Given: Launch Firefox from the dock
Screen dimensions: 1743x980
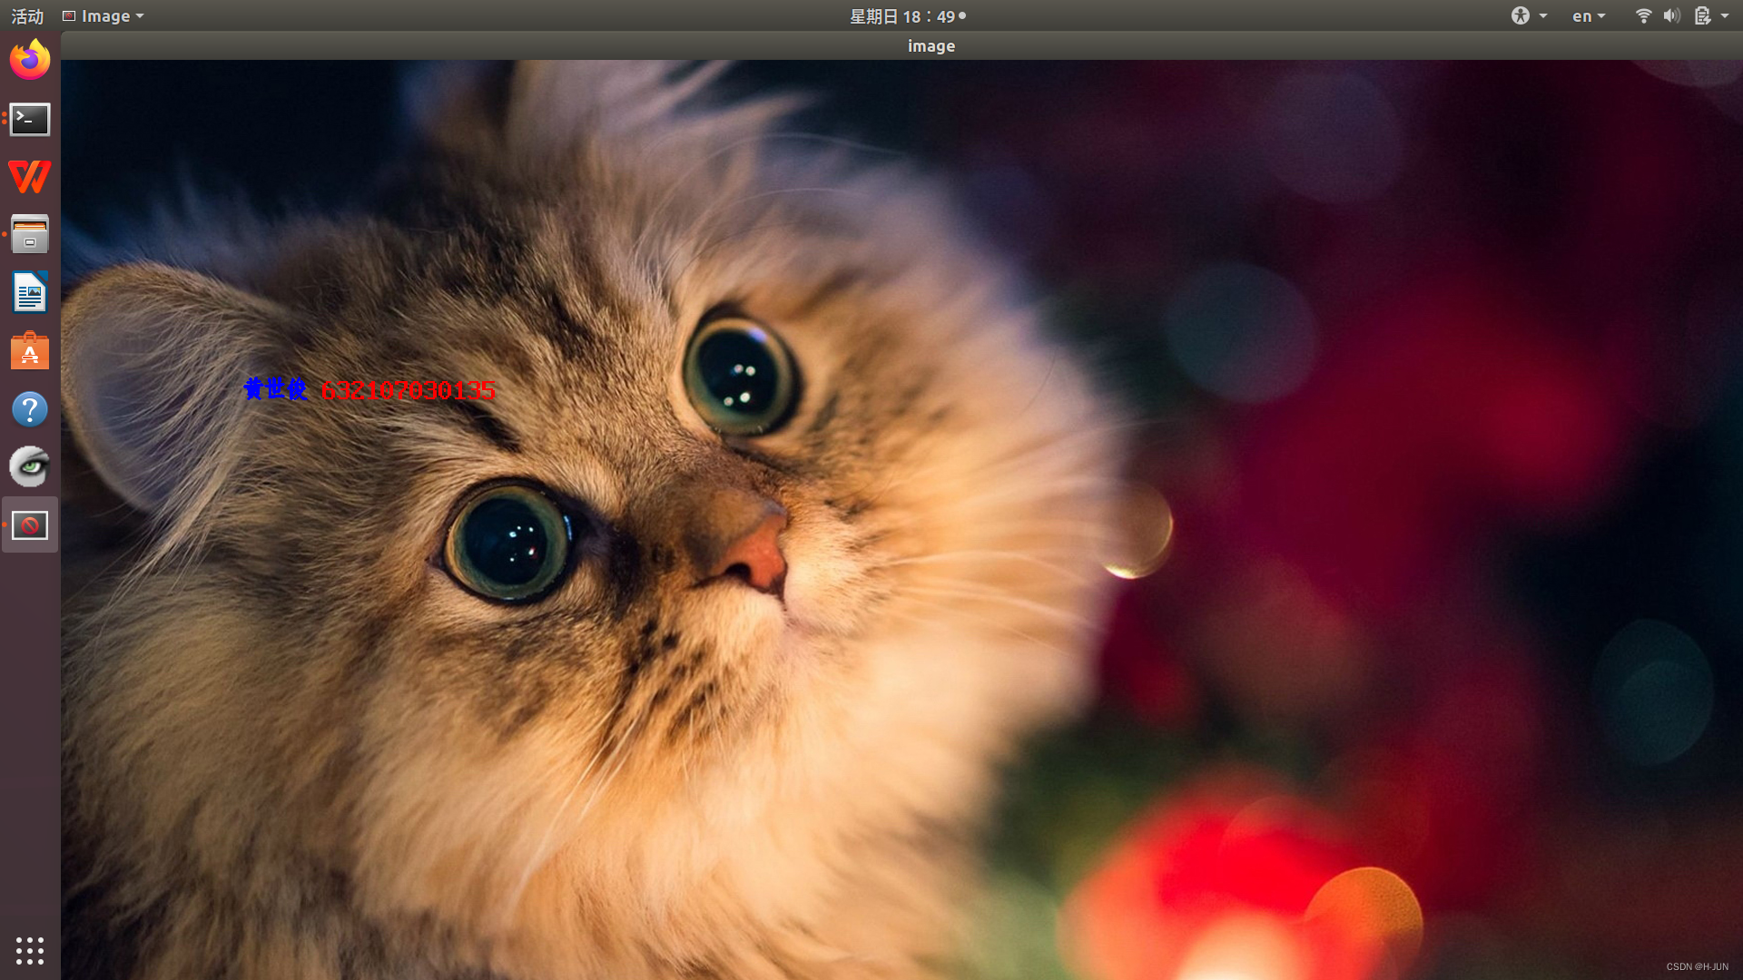Looking at the screenshot, I should pos(30,60).
